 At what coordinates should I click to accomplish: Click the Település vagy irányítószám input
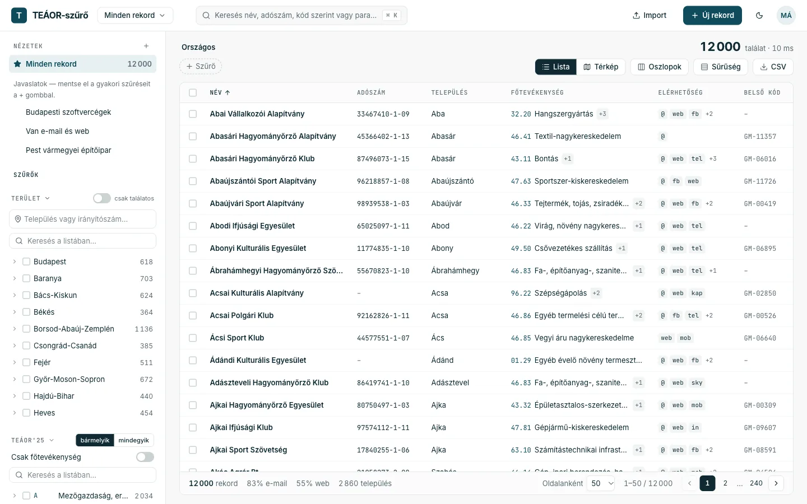pos(82,219)
